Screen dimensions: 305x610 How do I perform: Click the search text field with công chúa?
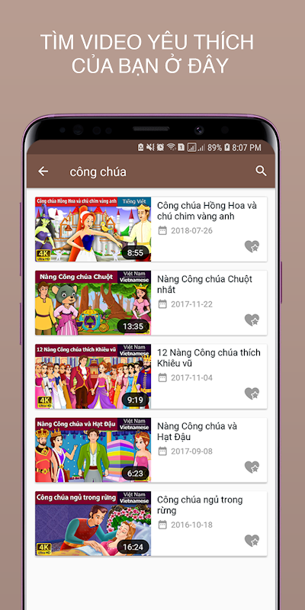click(x=156, y=172)
